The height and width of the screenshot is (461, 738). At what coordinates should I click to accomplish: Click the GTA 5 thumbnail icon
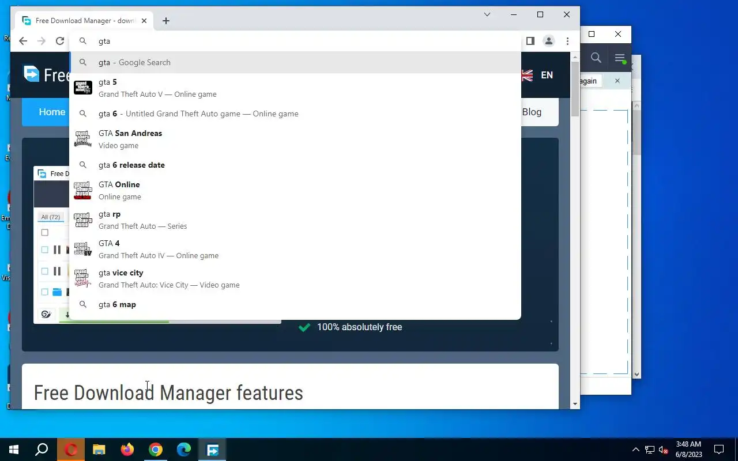click(x=83, y=88)
